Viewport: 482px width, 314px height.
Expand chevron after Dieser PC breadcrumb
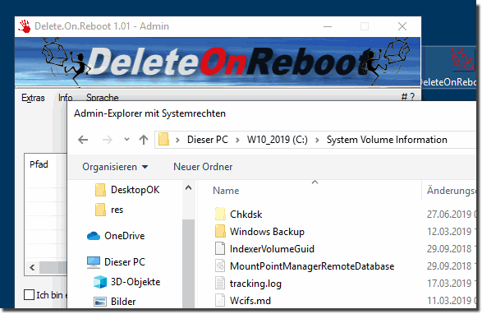pyautogui.click(x=237, y=140)
